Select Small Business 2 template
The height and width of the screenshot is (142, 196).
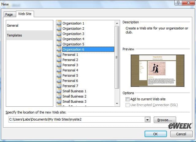tap(74, 96)
